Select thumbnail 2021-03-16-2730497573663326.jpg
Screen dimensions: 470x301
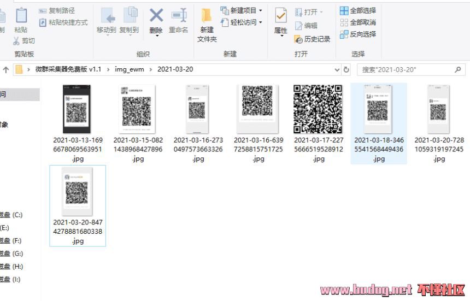(x=197, y=109)
